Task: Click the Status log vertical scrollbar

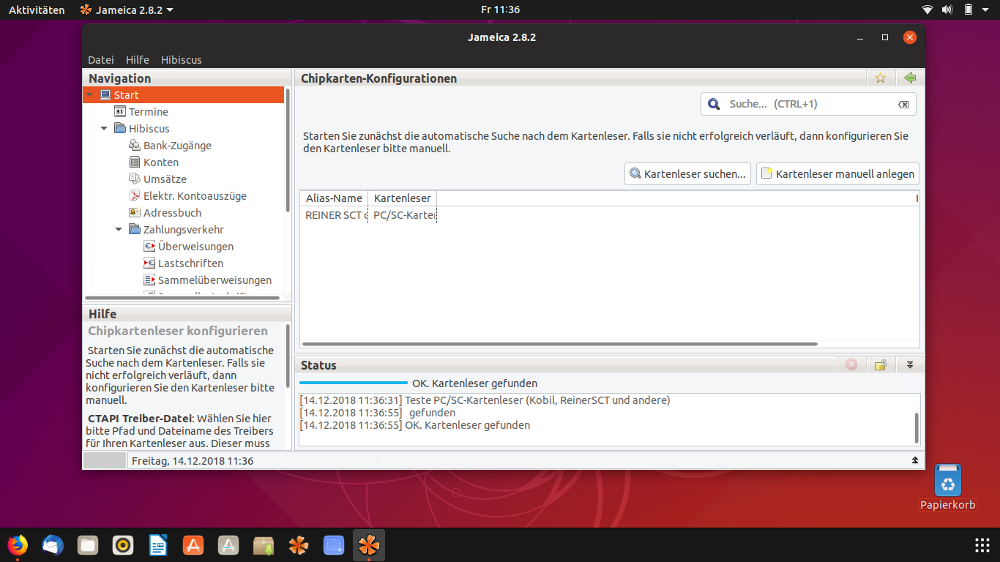Action: click(x=916, y=427)
